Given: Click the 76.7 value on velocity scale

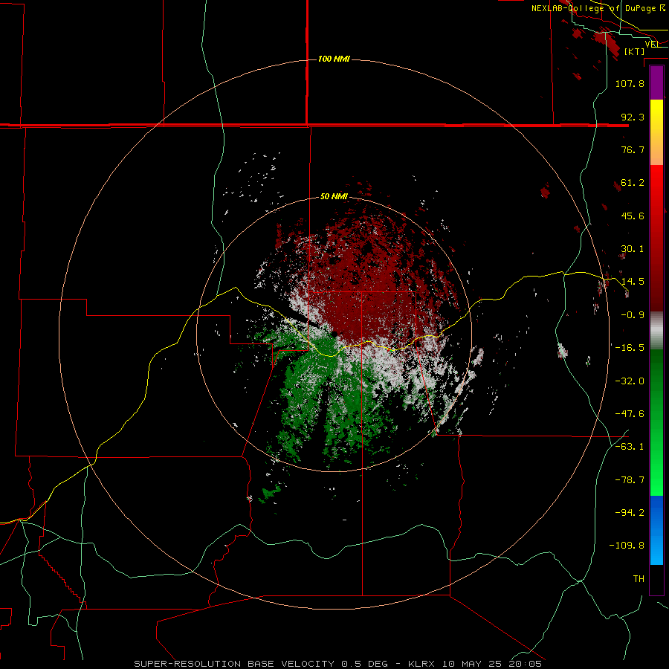Looking at the screenshot, I should pos(633,149).
